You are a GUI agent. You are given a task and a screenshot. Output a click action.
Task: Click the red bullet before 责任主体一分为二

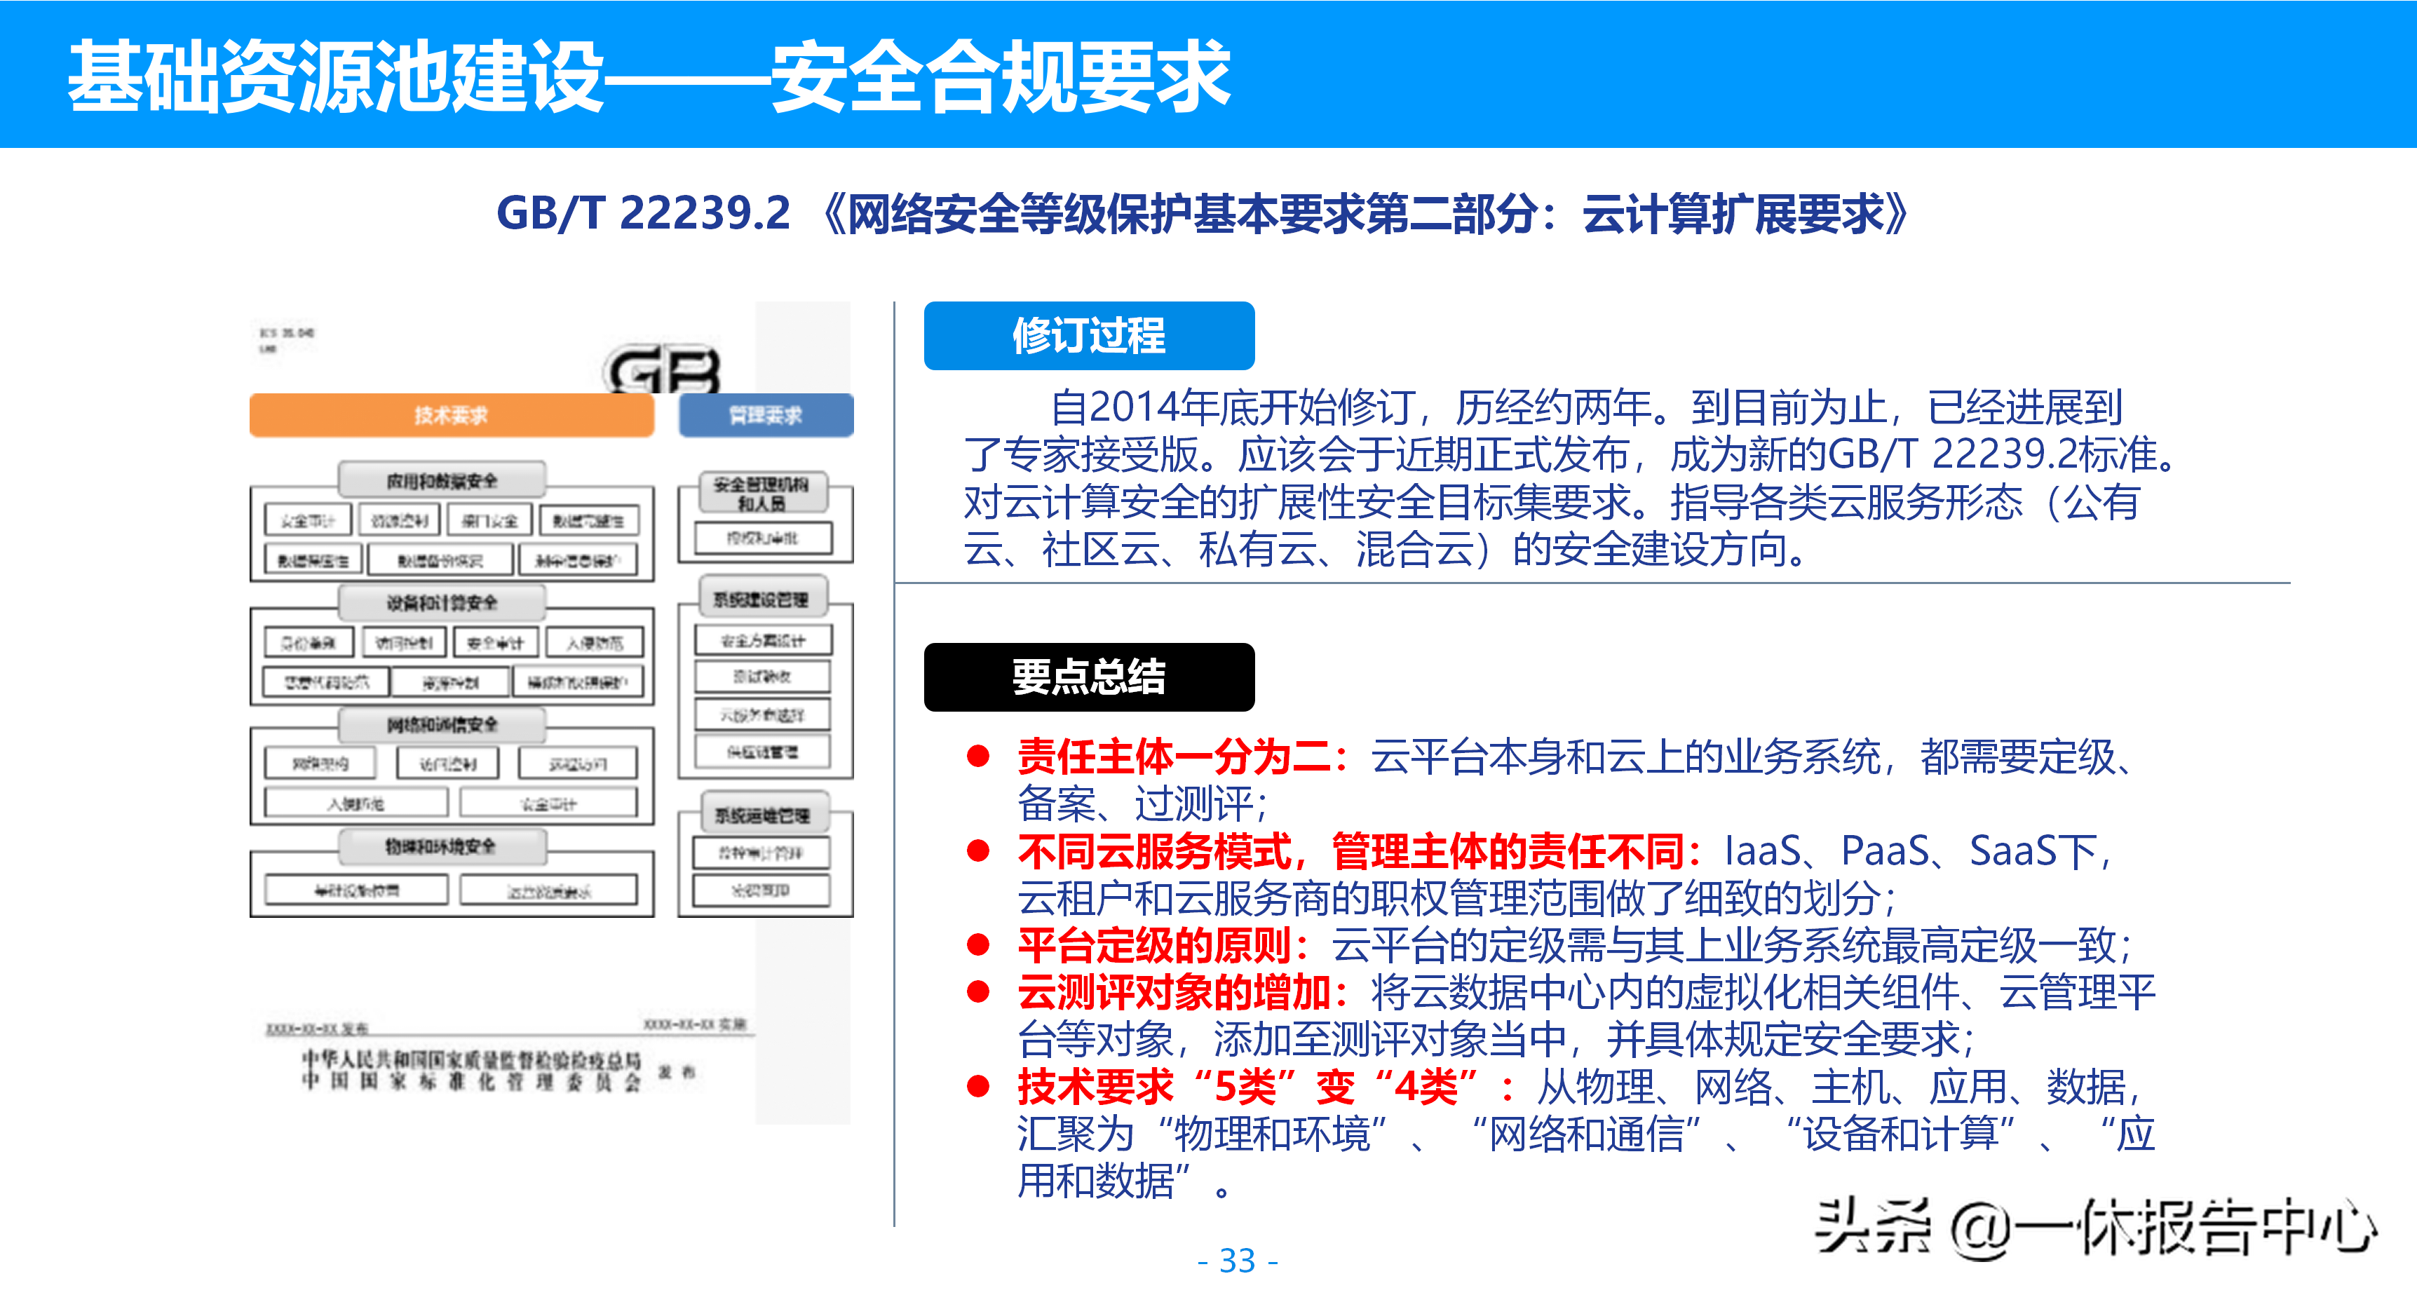[x=977, y=757]
